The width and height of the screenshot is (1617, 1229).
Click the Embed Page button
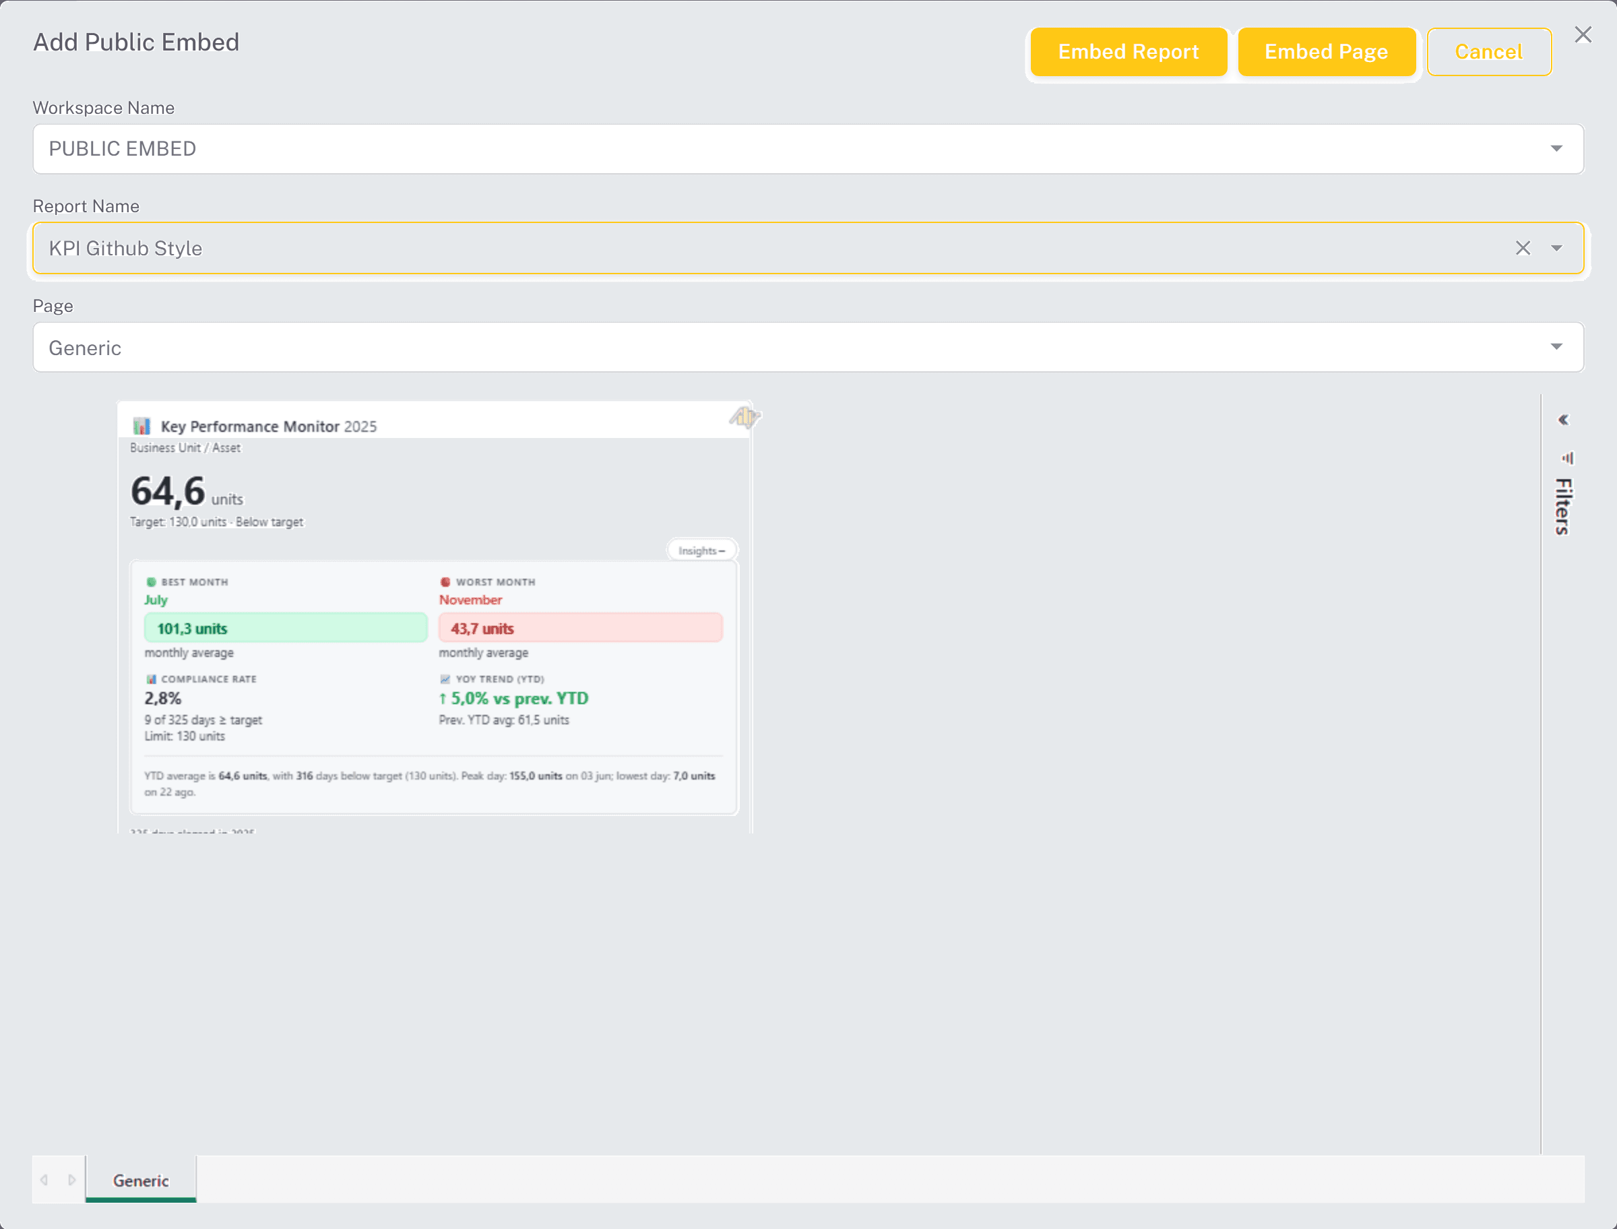pyautogui.click(x=1326, y=52)
